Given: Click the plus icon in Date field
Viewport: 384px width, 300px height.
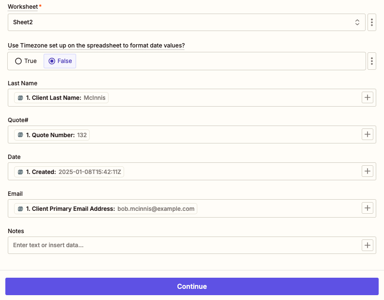Looking at the screenshot, I should [368, 172].
